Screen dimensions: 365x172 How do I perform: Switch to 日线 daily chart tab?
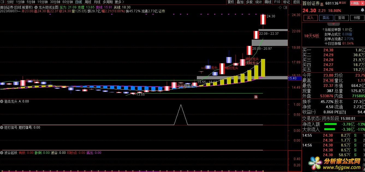tap(78, 2)
